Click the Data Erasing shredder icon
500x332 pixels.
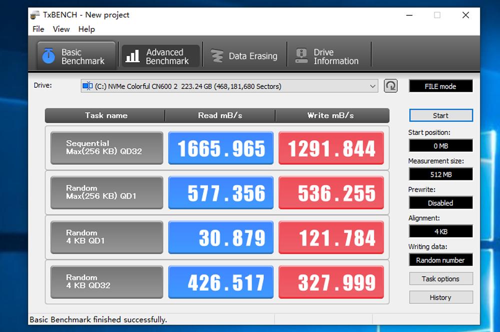[217, 56]
